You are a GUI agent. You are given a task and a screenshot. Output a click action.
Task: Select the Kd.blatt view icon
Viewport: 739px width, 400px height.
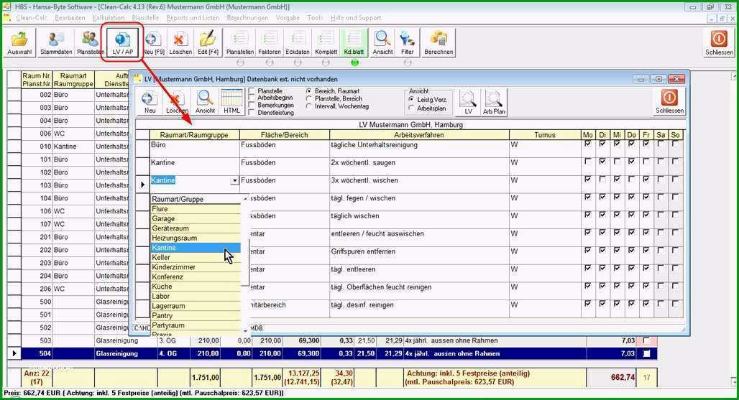click(354, 43)
